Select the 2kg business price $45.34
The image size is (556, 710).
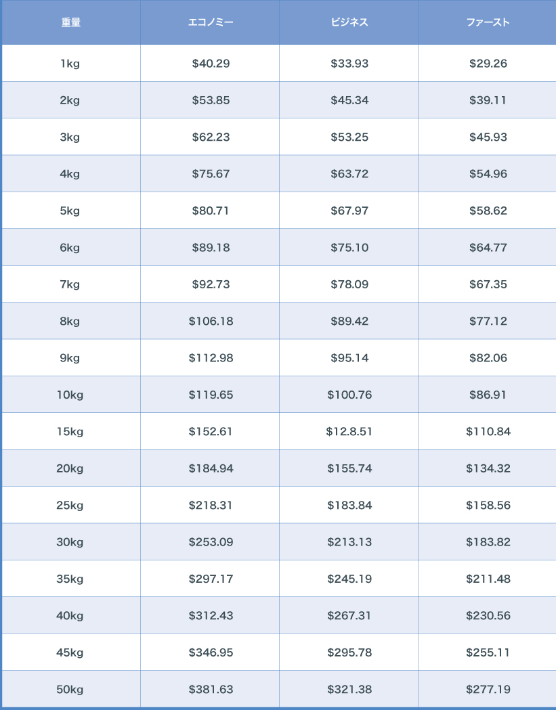[349, 100]
